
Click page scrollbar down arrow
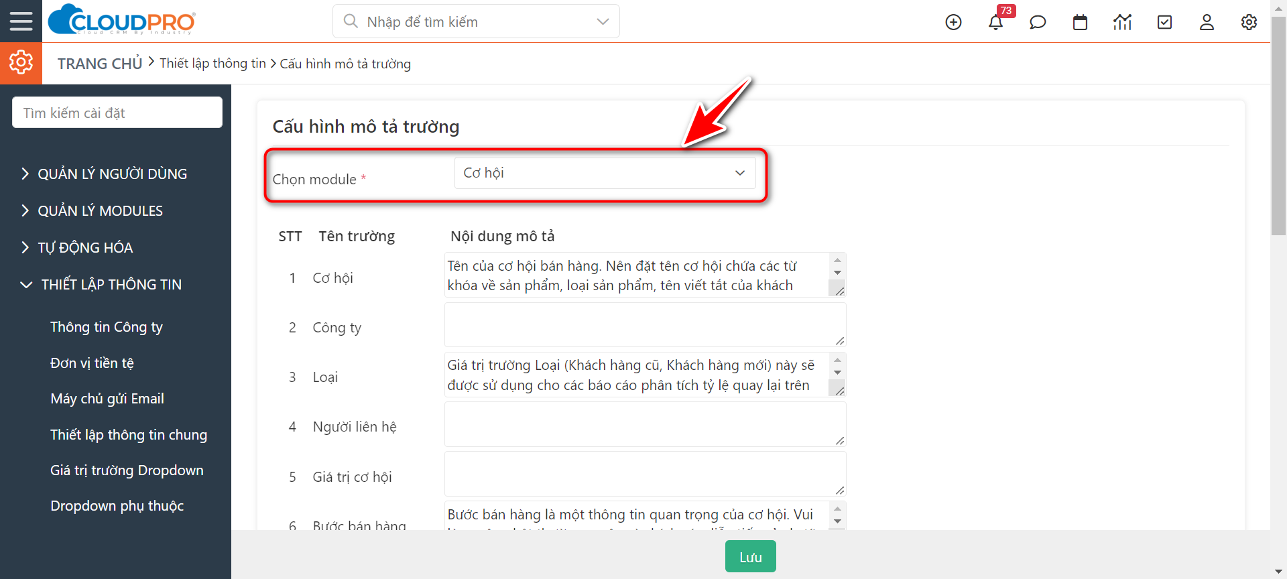(x=1278, y=572)
